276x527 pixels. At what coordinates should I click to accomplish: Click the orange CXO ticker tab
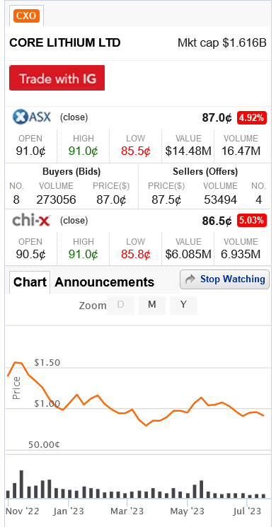(26, 16)
